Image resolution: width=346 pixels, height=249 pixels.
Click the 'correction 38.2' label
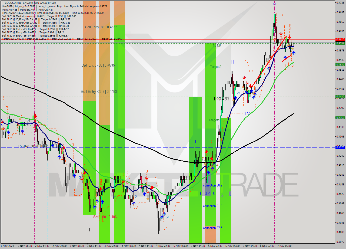[x=213, y=185]
